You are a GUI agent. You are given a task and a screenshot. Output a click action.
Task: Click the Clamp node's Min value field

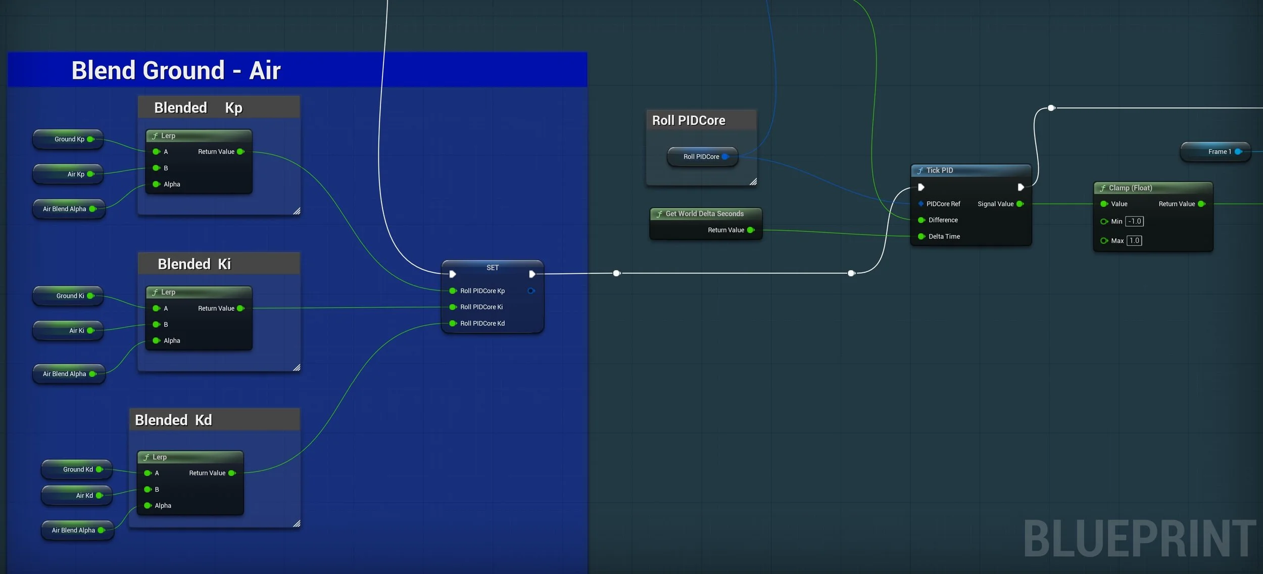(1134, 221)
